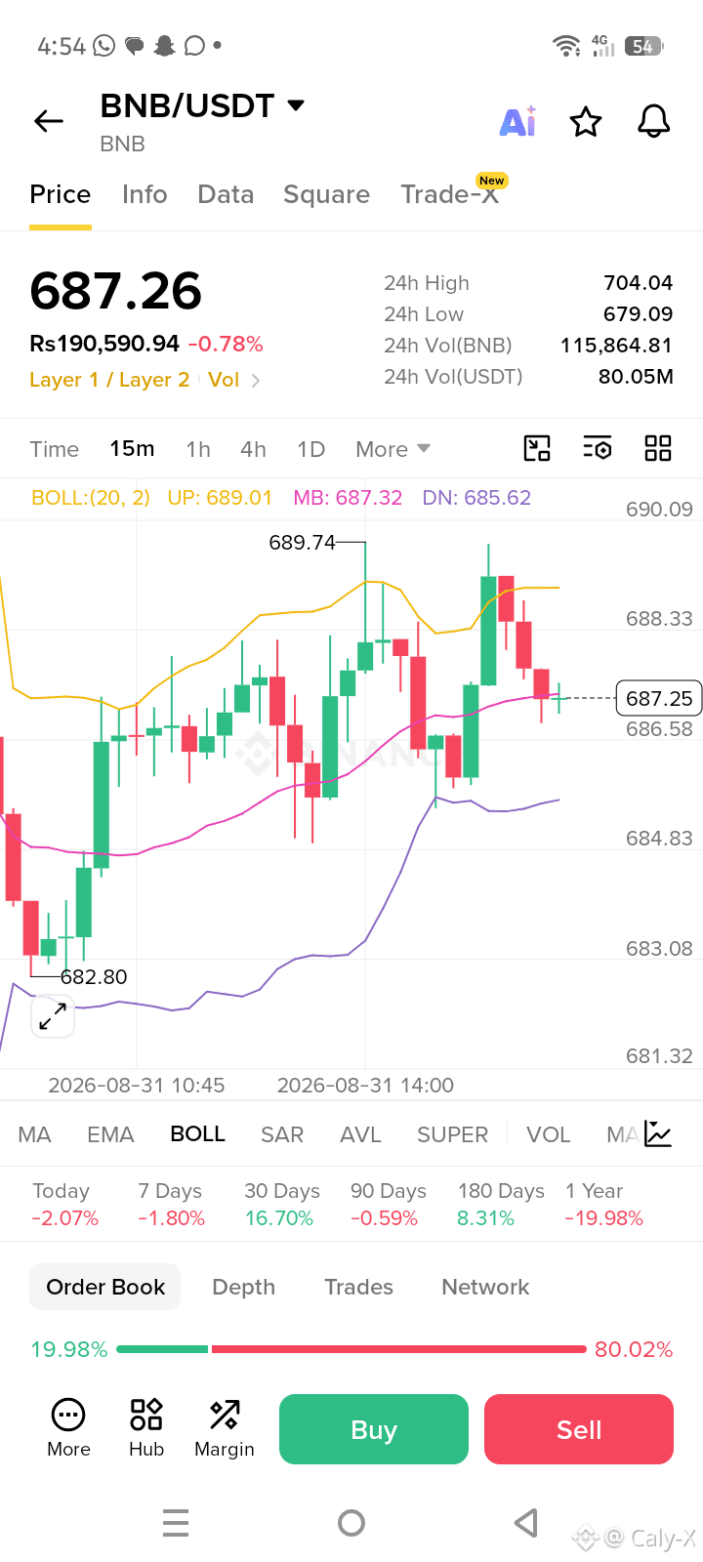The height and width of the screenshot is (1562, 703).
Task: Open the grid layout icon
Action: click(x=658, y=448)
